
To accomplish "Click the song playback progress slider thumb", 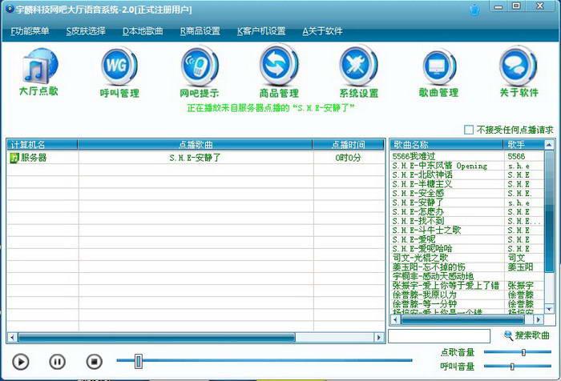I will pos(139,361).
